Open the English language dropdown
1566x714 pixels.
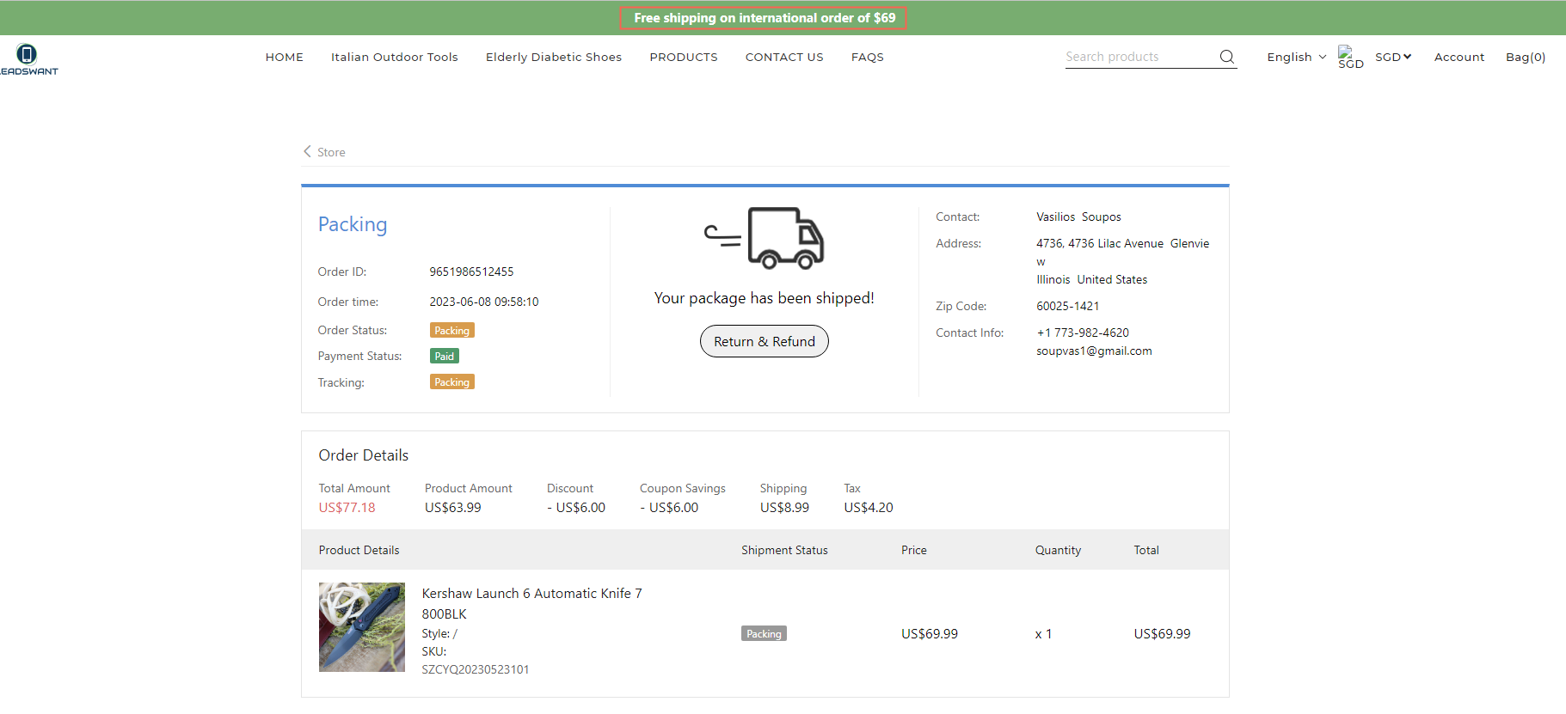pos(1296,57)
